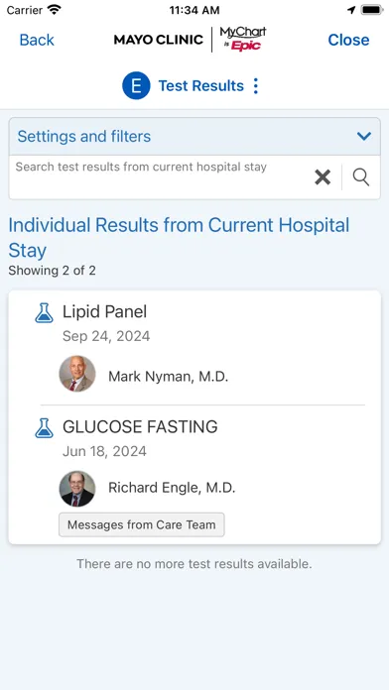Screen dimensions: 389x690
Task: Clear the search with the X icon
Action: click(x=323, y=177)
